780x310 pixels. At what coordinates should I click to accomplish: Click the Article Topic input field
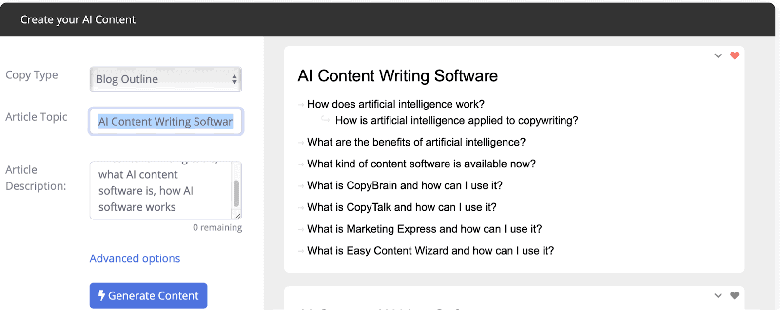pos(166,122)
